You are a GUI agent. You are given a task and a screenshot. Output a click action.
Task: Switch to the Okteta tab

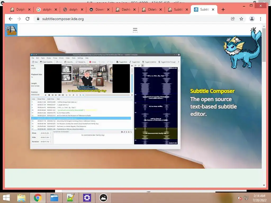pos(149,10)
